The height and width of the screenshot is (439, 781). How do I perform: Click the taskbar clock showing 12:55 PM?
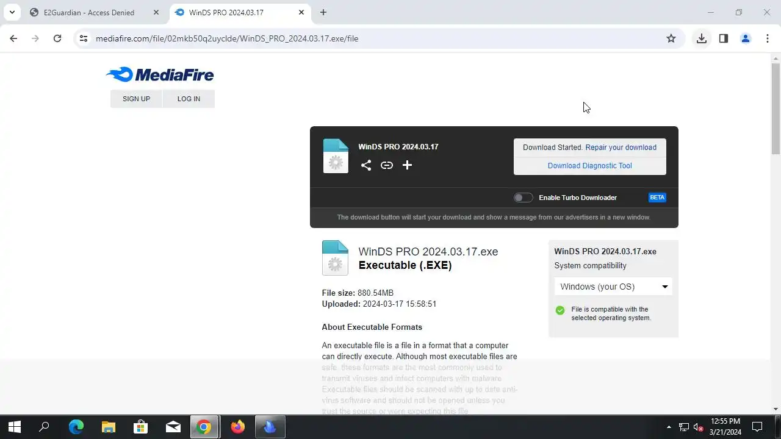tap(725, 427)
